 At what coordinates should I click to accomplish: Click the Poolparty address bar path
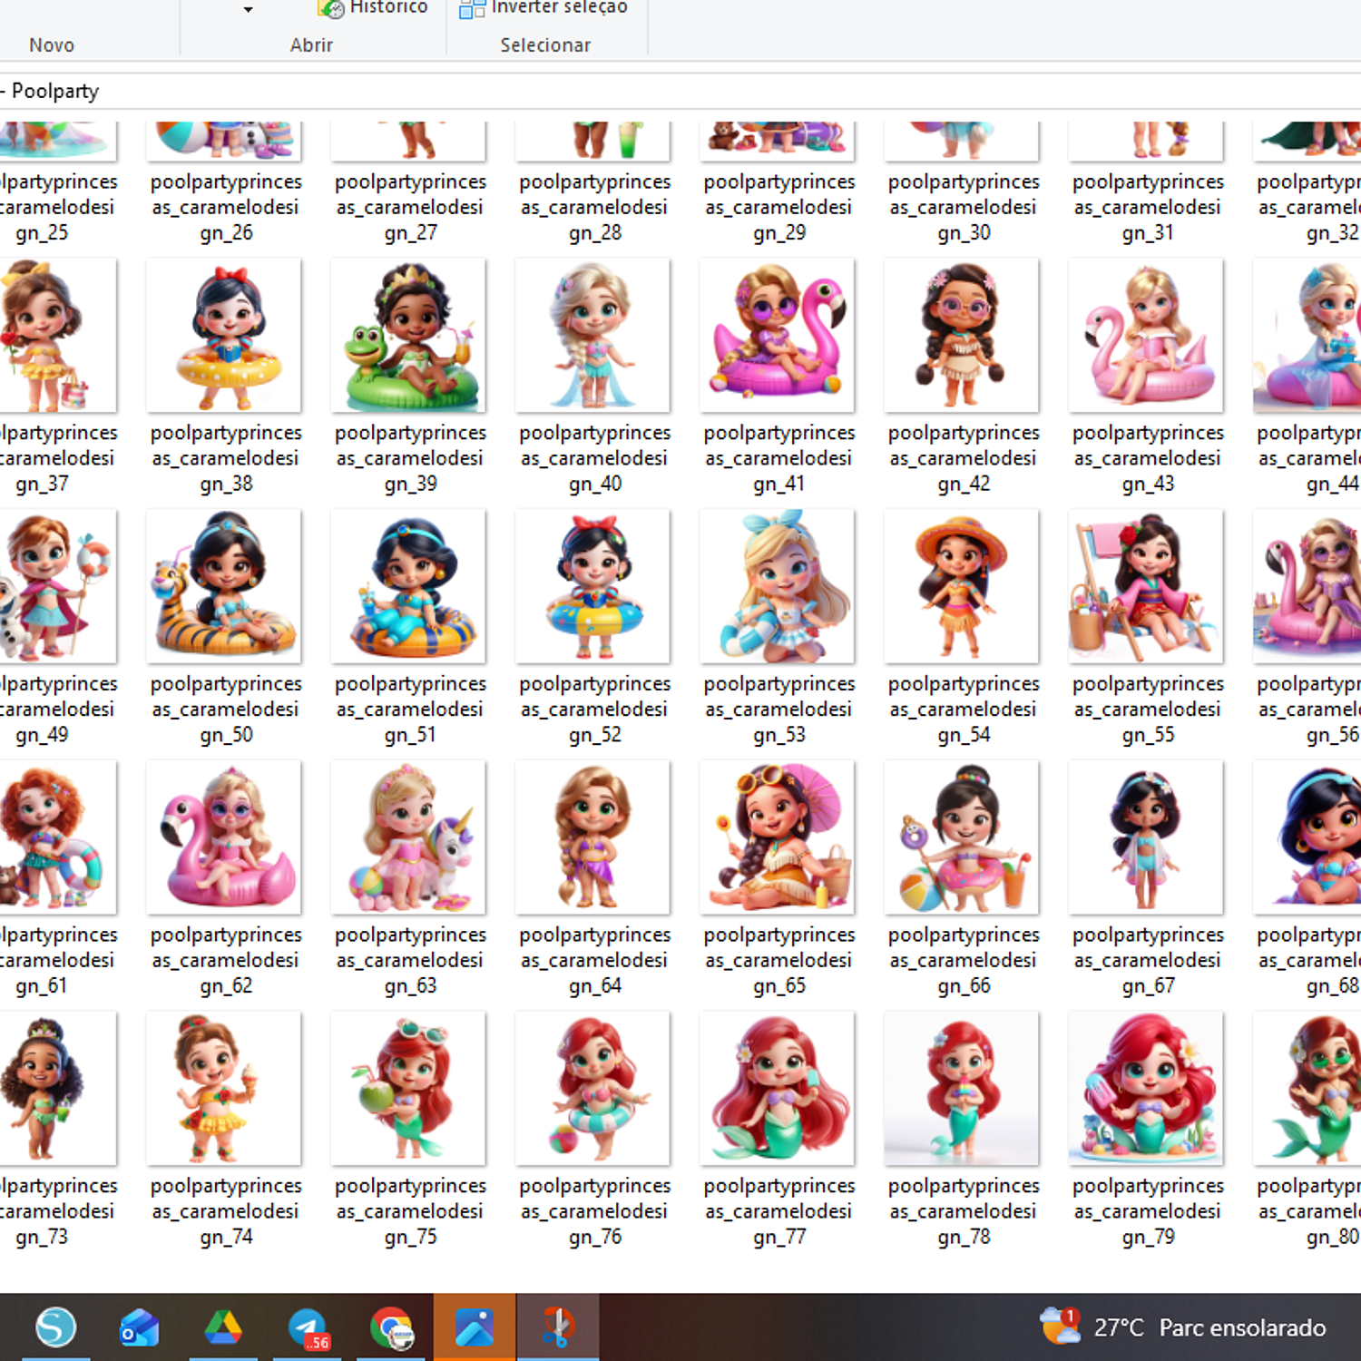55,91
